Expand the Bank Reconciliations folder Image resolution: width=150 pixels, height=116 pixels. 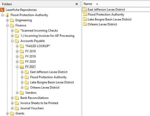point(12,98)
